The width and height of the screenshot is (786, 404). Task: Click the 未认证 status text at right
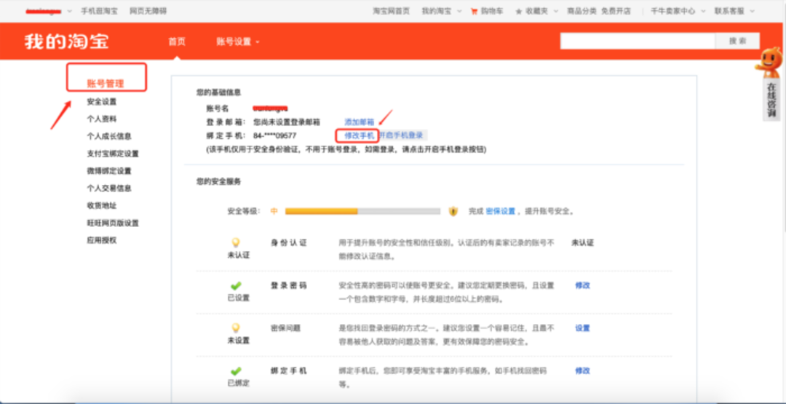point(582,242)
